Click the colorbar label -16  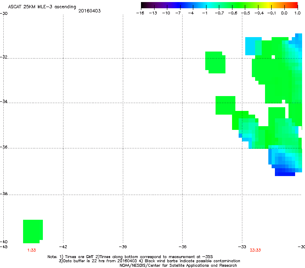click(x=140, y=13)
